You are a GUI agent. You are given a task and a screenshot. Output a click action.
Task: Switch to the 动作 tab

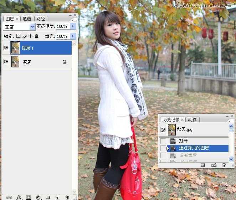(x=192, y=120)
